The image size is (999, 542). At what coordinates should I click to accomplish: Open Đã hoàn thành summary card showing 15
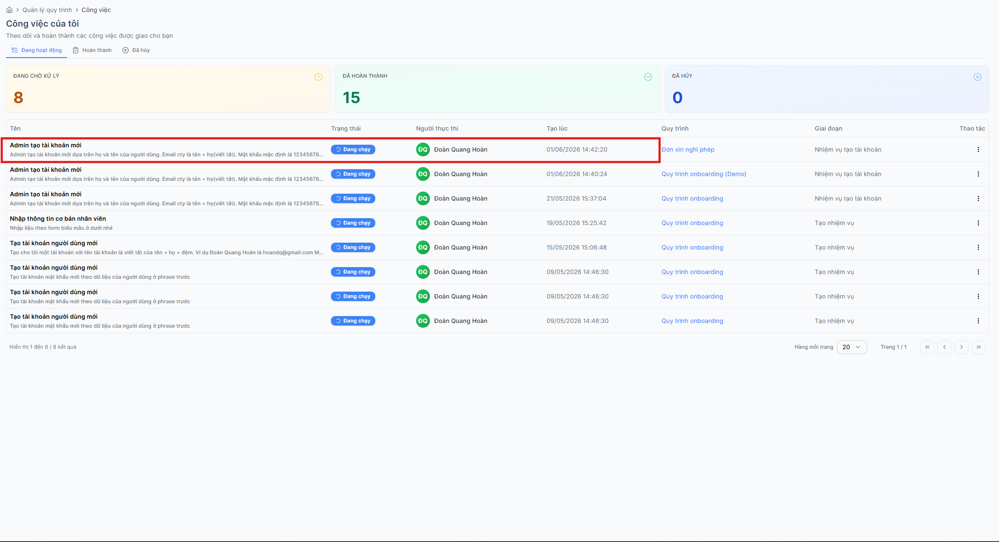pyautogui.click(x=497, y=89)
